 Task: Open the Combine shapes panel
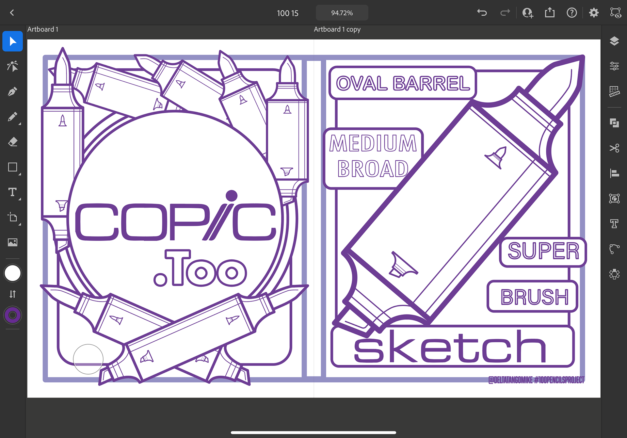coord(614,123)
